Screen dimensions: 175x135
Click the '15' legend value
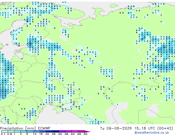point(41,134)
